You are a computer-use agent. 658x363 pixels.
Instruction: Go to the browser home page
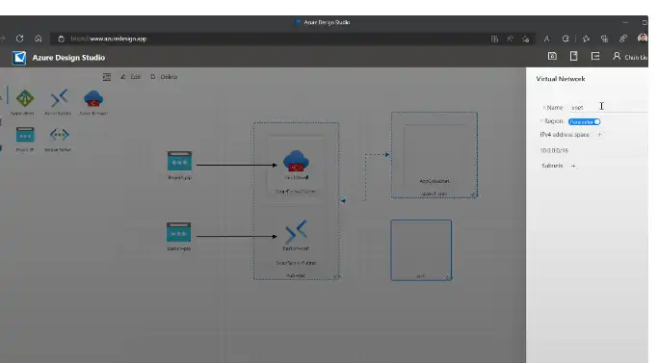(39, 39)
